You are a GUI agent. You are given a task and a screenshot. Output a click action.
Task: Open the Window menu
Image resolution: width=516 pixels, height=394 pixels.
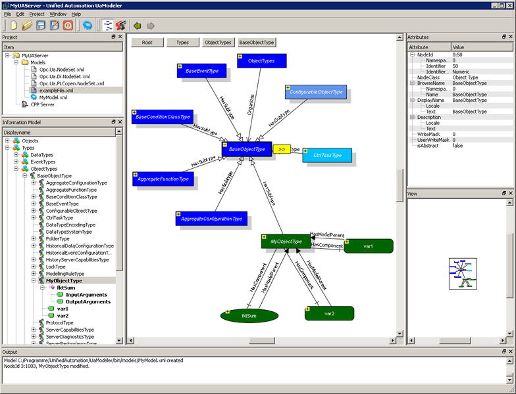pos(57,14)
